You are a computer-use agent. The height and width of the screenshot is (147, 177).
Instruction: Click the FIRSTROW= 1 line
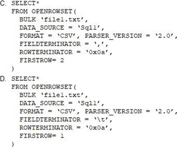42,136
